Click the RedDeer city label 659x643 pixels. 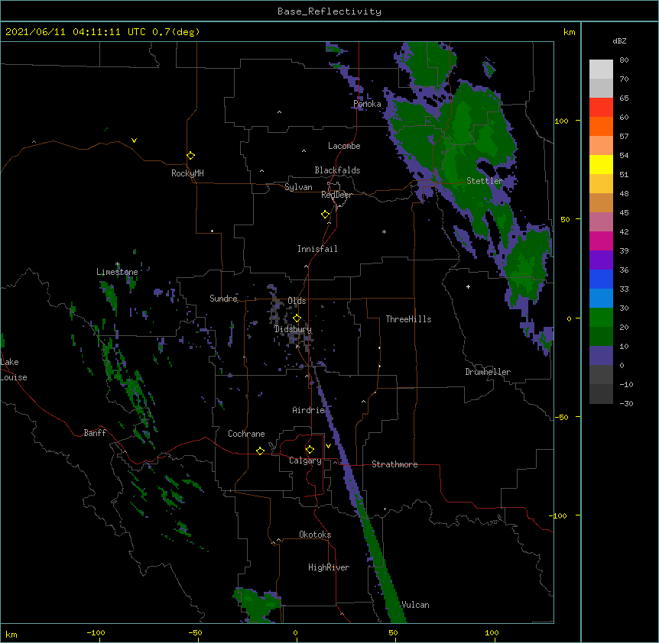pyautogui.click(x=336, y=195)
